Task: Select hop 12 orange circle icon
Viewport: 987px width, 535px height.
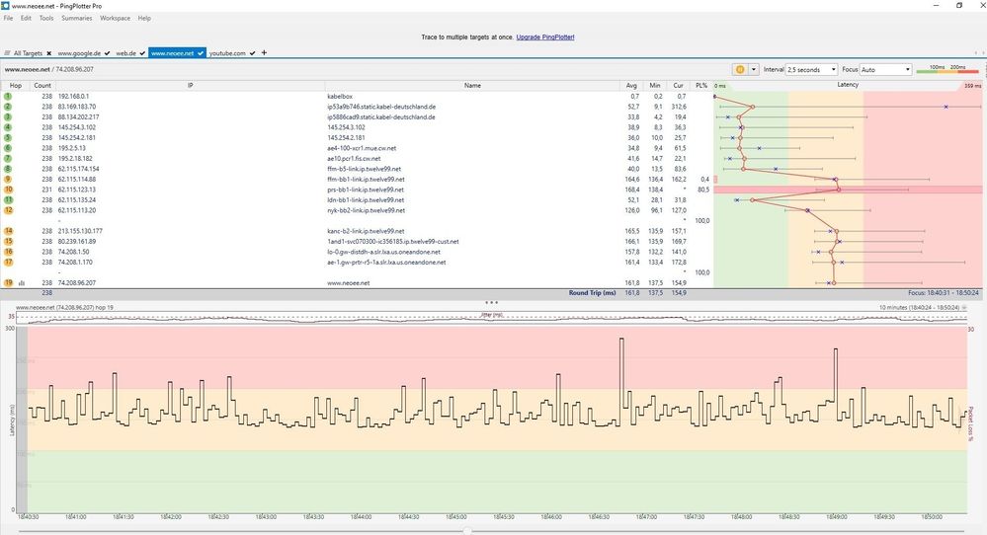Action: [x=8, y=210]
